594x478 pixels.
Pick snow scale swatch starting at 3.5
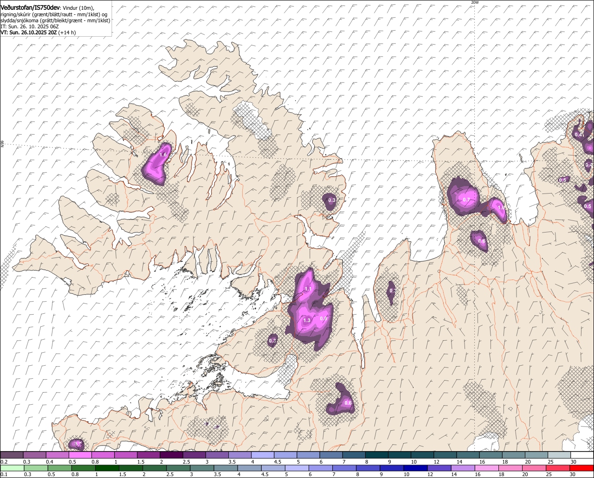(x=240, y=455)
